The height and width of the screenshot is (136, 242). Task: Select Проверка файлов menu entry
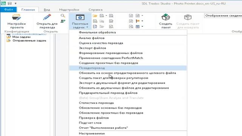tap(128, 118)
